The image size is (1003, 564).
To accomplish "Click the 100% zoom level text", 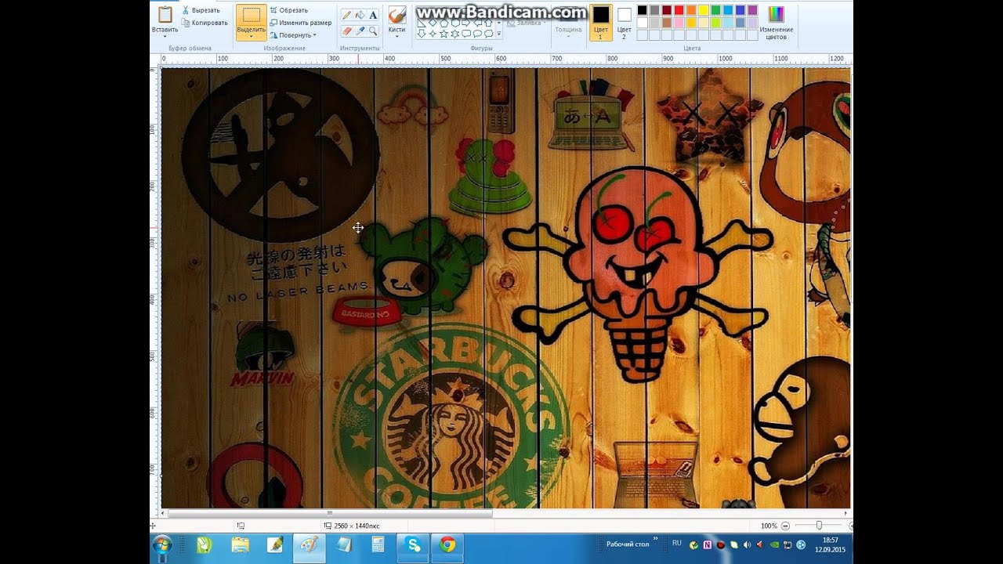I will 769,526.
